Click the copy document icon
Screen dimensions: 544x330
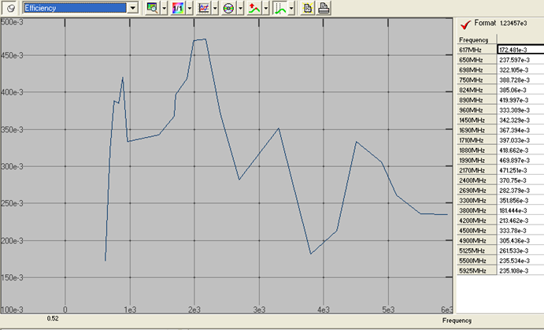(x=307, y=8)
